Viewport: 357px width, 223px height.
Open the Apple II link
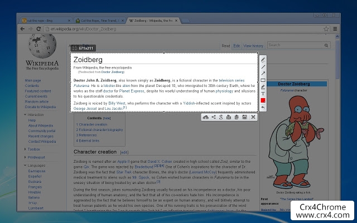click(123, 161)
